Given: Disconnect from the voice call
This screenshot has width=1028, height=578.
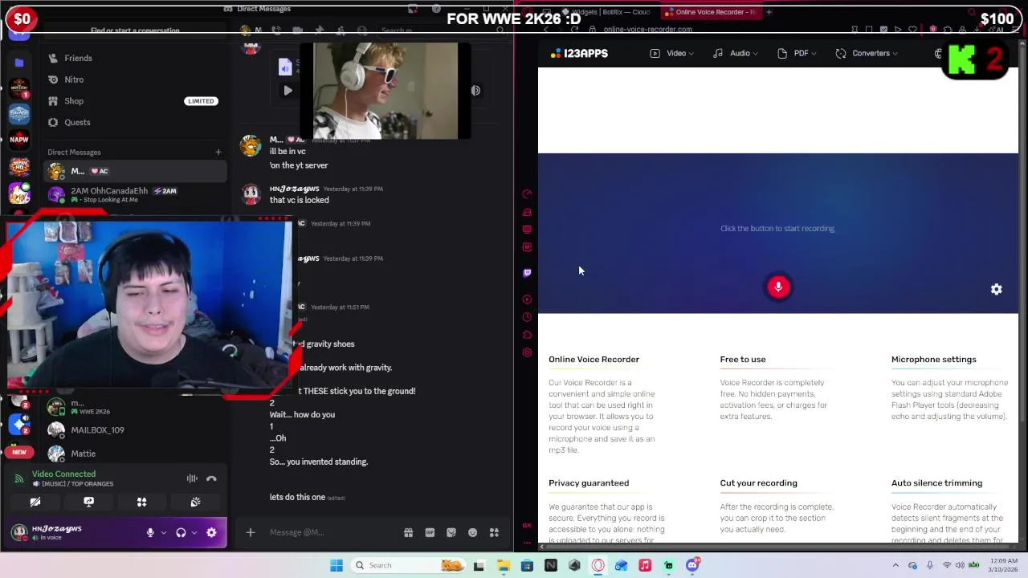Looking at the screenshot, I should 211,478.
